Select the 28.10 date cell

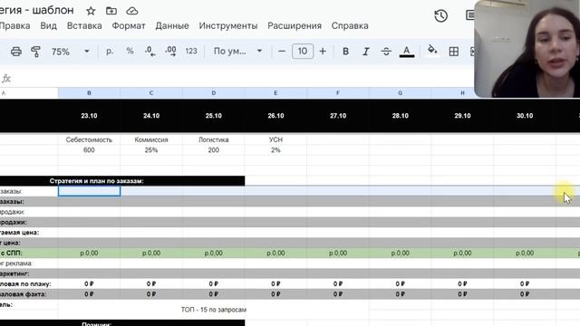pos(400,116)
